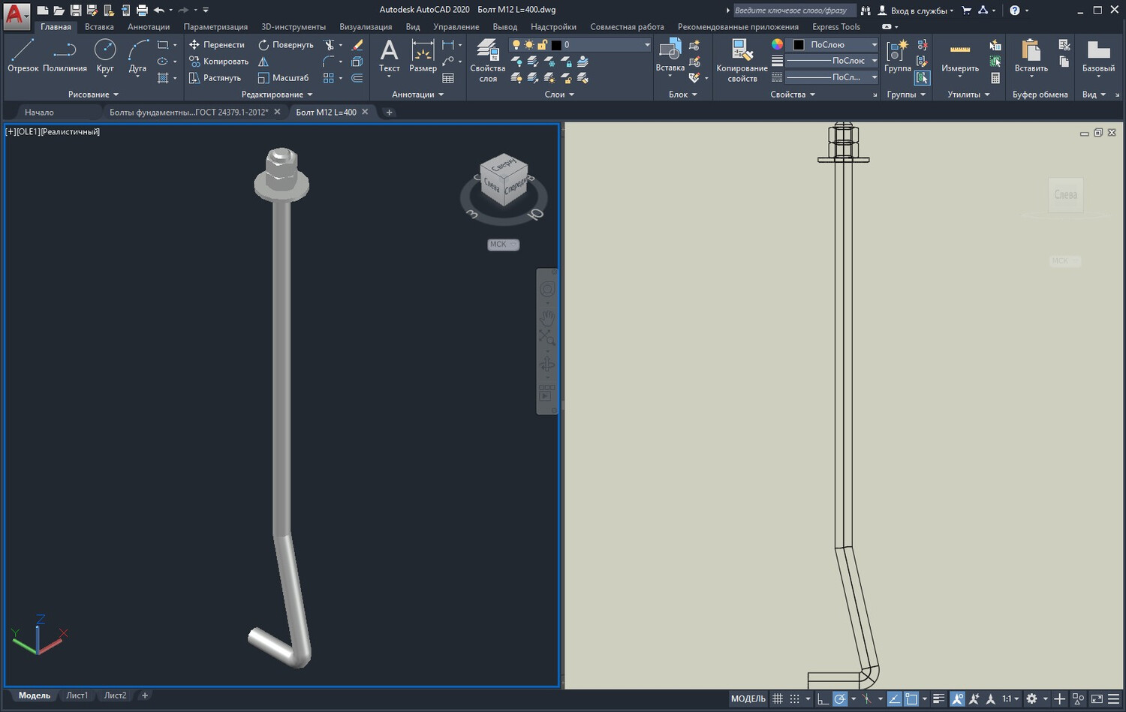1126x712 pixels.
Task: Select the Полилиния polyline tool
Action: (65, 56)
